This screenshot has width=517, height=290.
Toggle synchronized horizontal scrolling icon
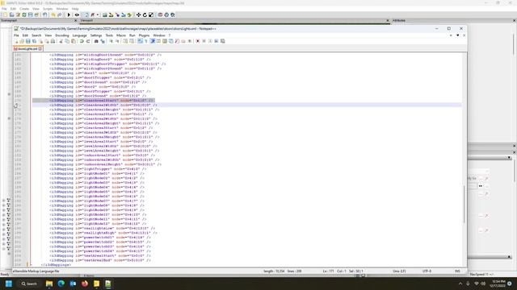coord(132,41)
